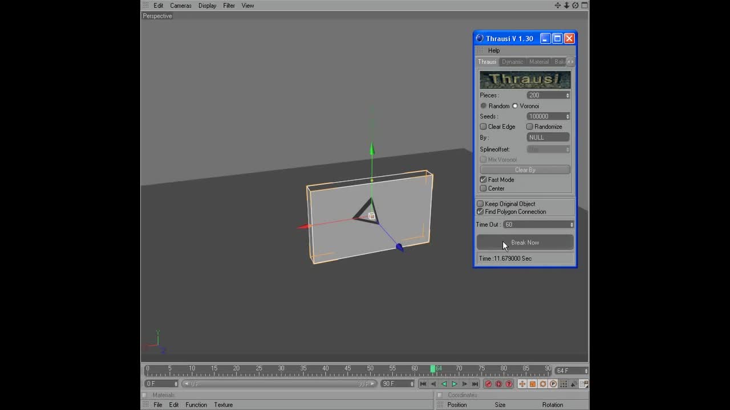Toggle the viewport maximize panel icon
The image size is (730, 410).
tap(584, 5)
